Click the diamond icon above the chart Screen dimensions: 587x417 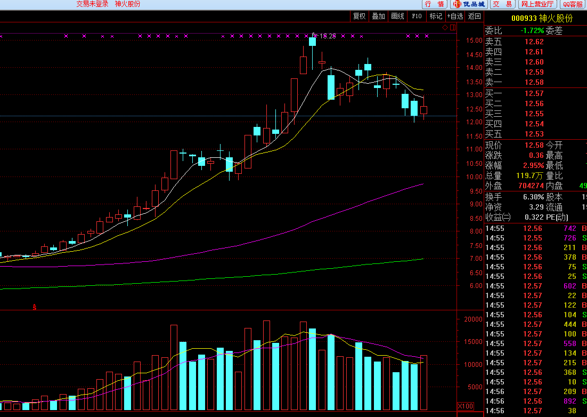pos(445,27)
